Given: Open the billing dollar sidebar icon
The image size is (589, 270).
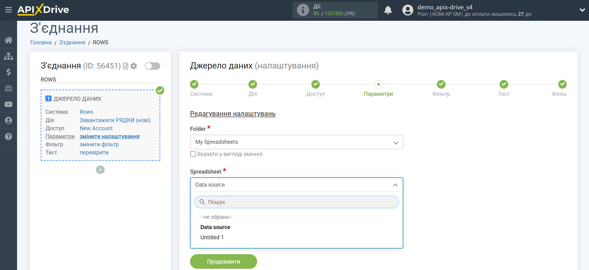Looking at the screenshot, I should click(8, 72).
